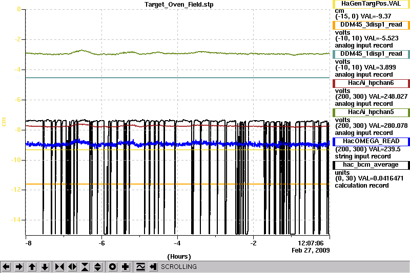Select the DDM45_3disp1_read curve legend label
Image resolution: width=410 pixels, height=273 pixels.
click(x=371, y=25)
